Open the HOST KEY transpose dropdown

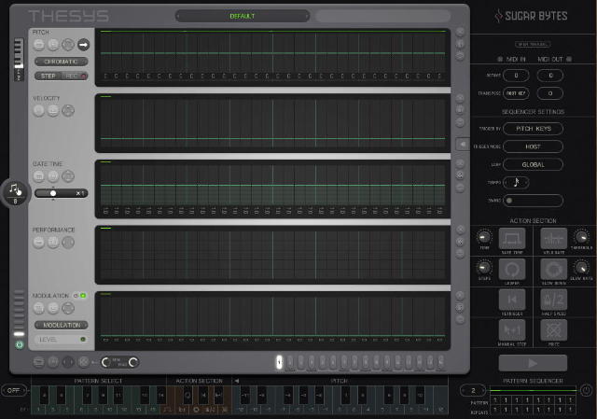tap(516, 93)
